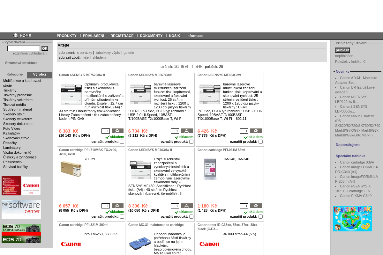Open Canon Accredited Partner banner

tap(21, 186)
